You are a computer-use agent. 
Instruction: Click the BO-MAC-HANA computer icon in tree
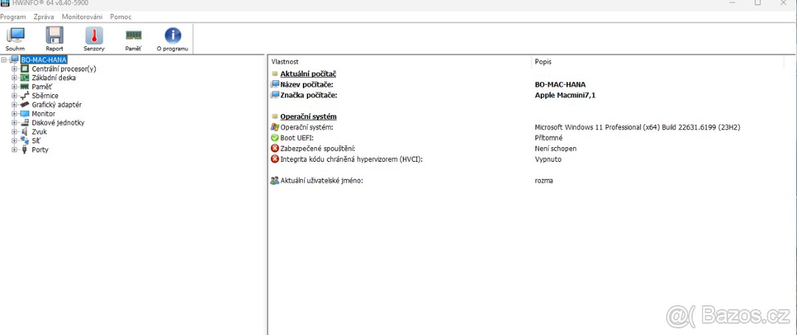(15, 60)
